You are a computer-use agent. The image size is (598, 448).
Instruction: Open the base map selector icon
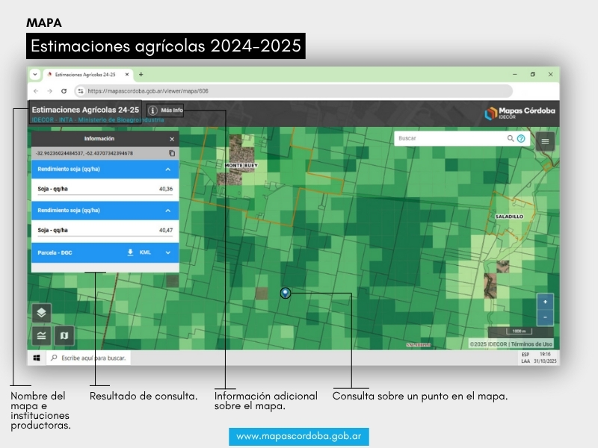coord(64,336)
